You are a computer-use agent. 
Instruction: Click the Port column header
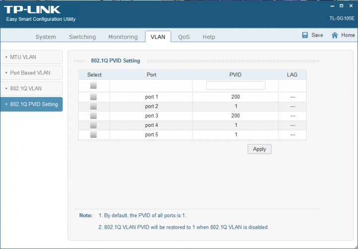tap(151, 75)
